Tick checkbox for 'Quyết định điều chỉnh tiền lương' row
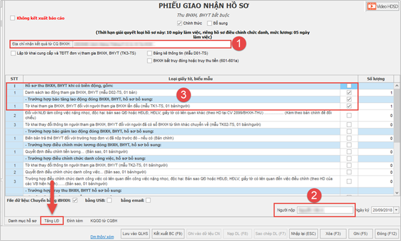This screenshot has width=401, height=241. tap(349, 152)
